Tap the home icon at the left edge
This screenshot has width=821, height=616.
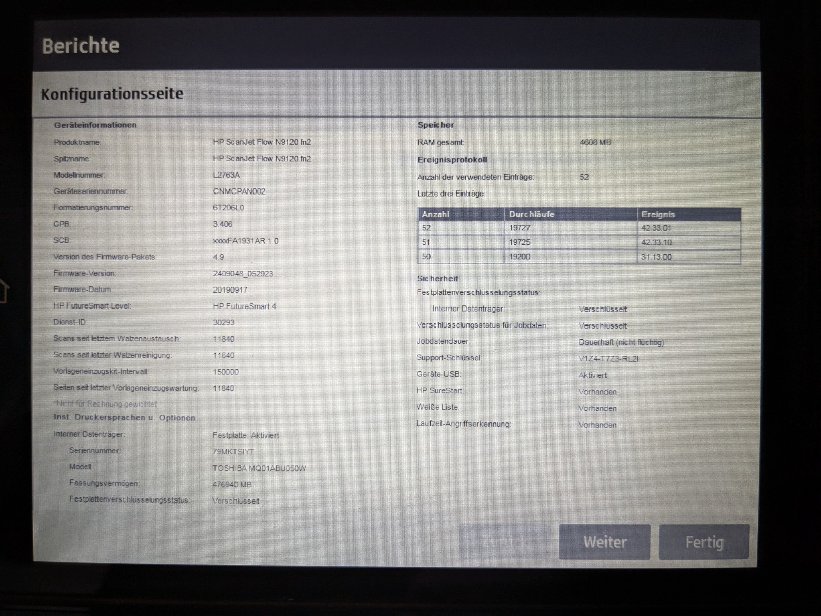[4, 291]
